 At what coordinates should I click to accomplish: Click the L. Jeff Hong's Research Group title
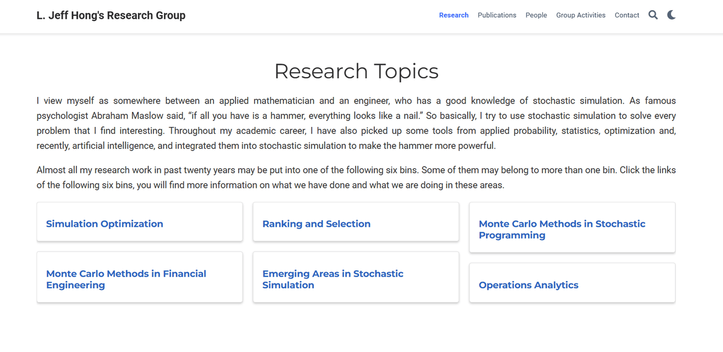[x=111, y=16]
